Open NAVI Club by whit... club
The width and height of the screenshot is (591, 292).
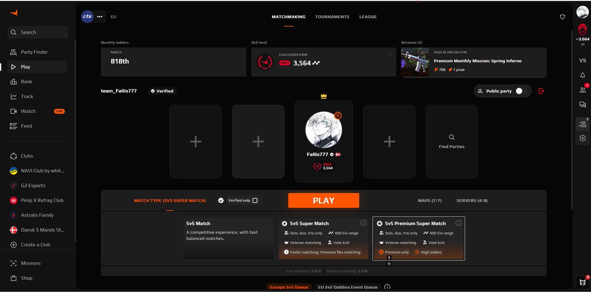pos(37,171)
